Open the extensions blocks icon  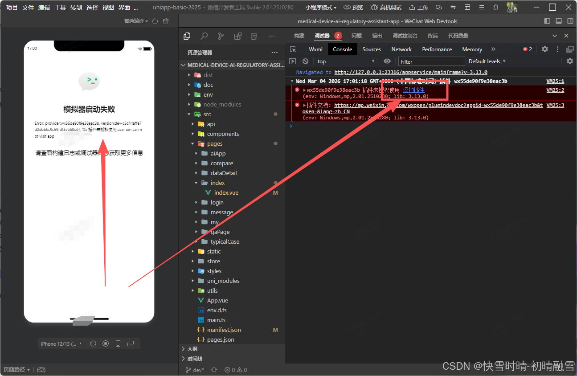coord(237,36)
